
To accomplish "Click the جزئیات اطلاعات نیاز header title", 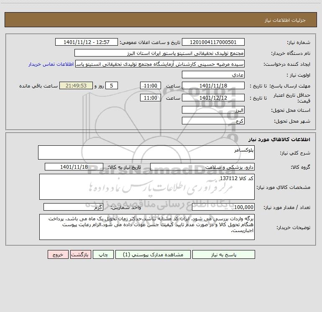I will tap(285, 20).
